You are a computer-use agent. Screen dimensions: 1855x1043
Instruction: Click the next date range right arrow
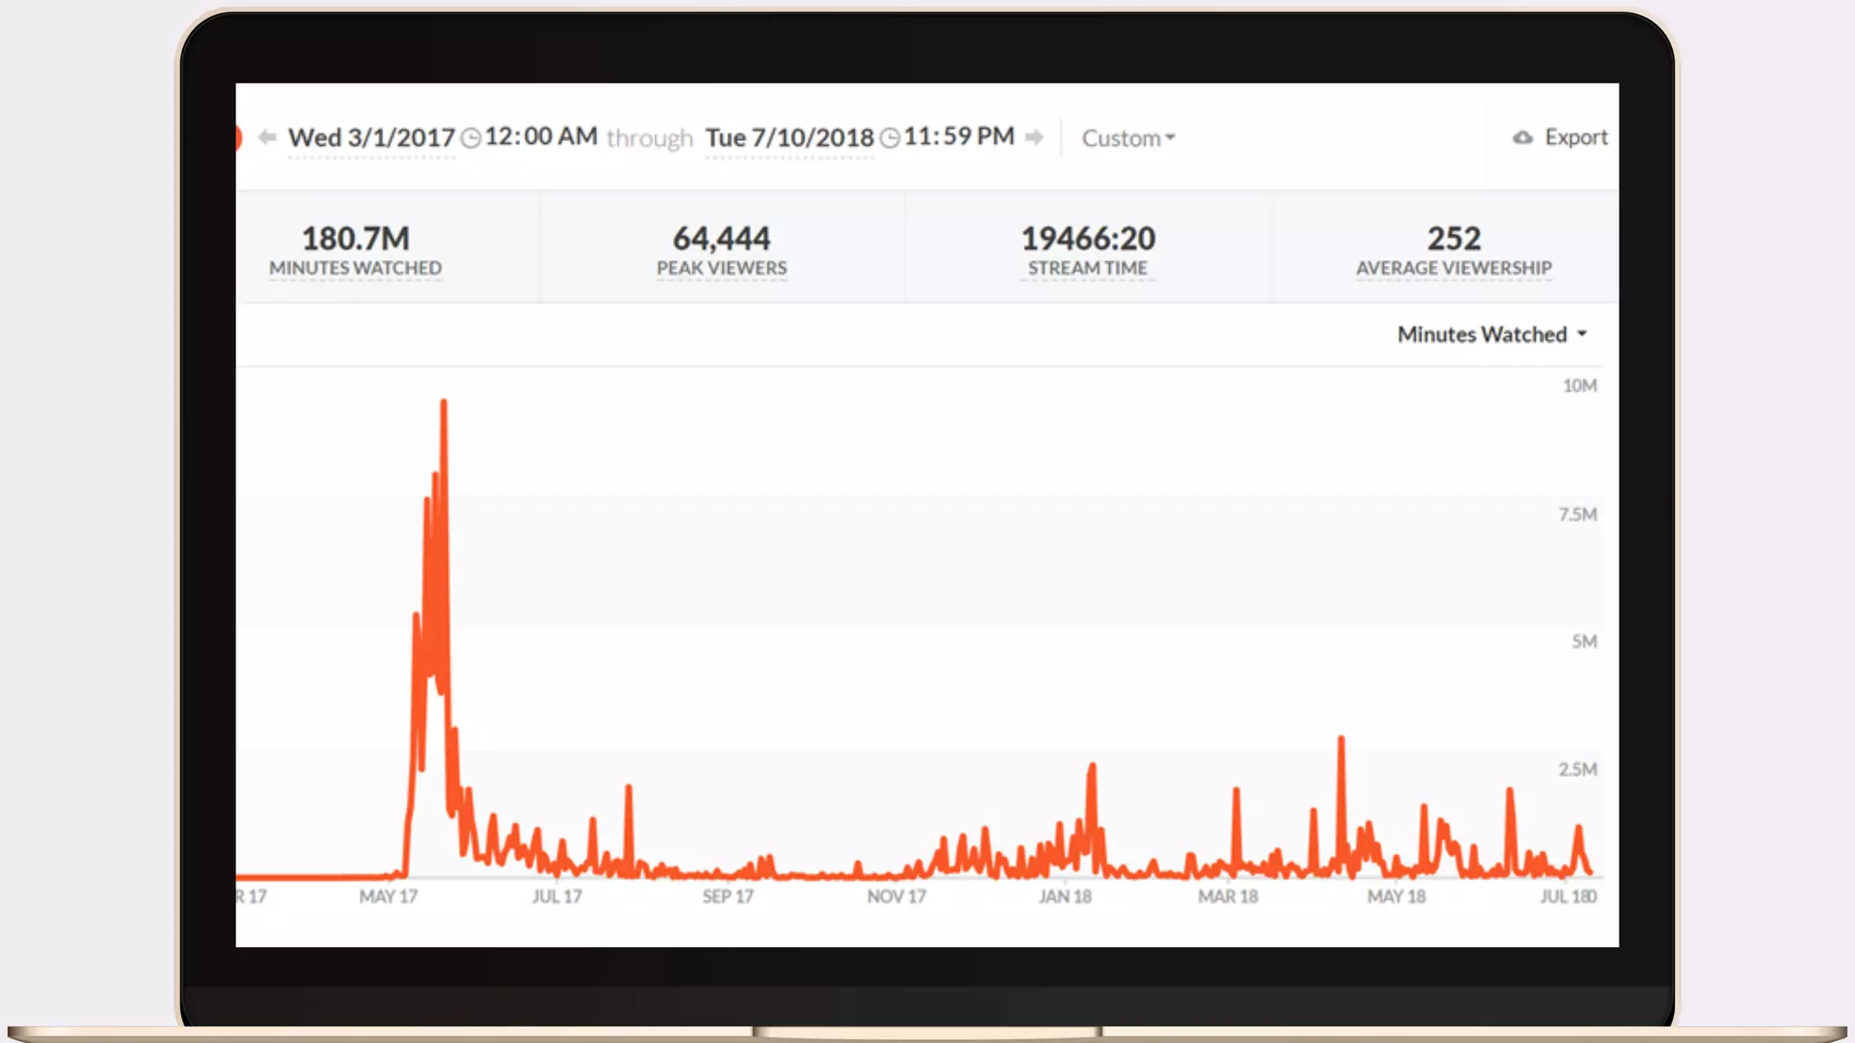[1034, 138]
